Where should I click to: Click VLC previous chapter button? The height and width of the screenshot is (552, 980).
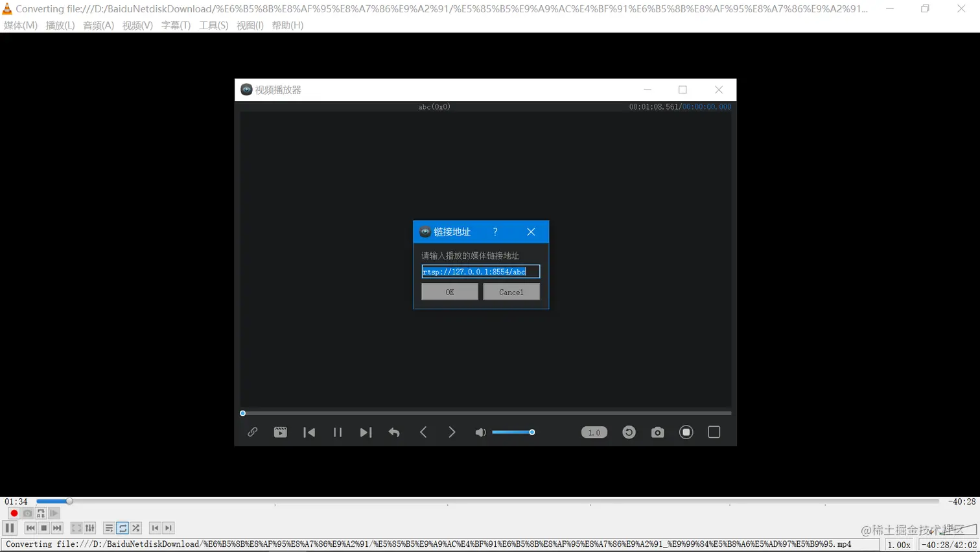(x=155, y=528)
